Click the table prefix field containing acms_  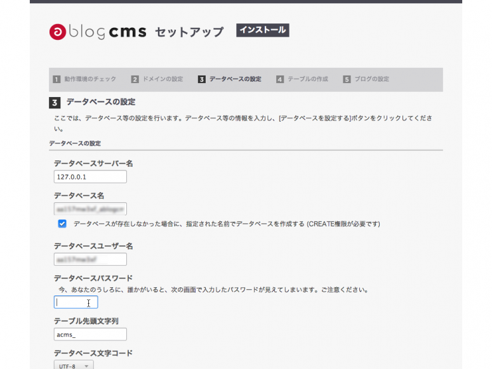[90, 334]
